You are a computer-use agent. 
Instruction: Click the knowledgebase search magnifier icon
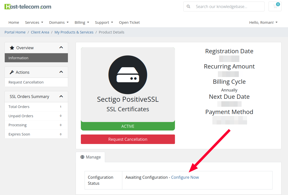pyautogui.click(x=188, y=6)
